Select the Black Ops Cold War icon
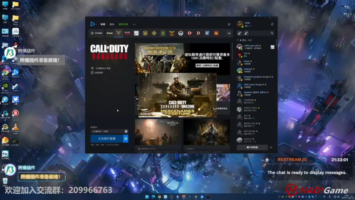Screen dimensions: 355x200 127,33
